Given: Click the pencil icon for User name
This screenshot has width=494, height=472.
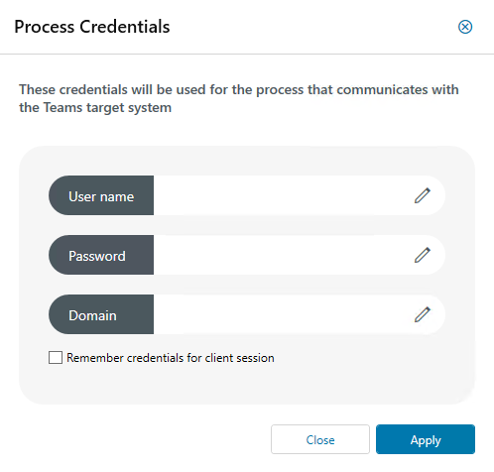Looking at the screenshot, I should tap(423, 195).
